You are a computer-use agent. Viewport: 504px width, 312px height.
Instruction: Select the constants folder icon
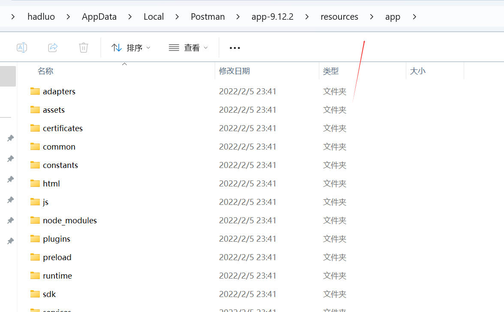(x=35, y=165)
